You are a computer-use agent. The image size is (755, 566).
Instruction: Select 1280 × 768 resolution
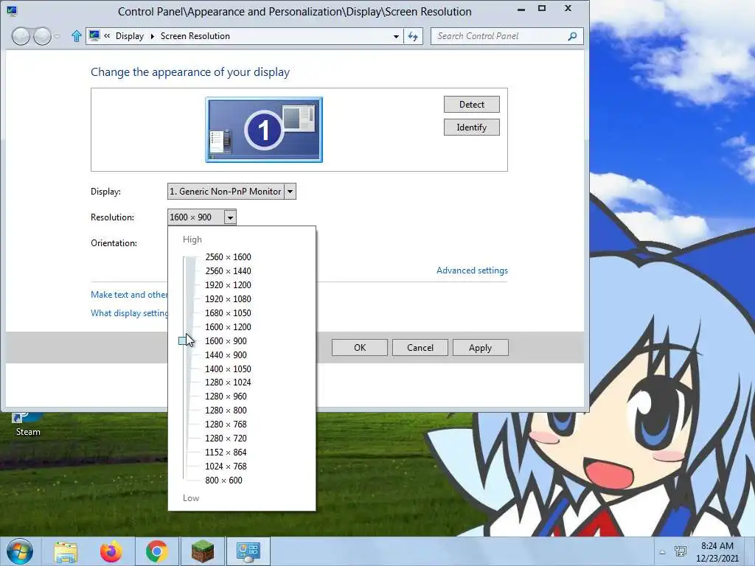pyautogui.click(x=226, y=424)
